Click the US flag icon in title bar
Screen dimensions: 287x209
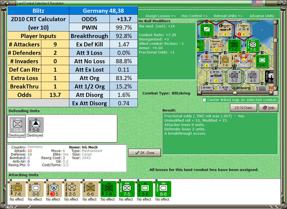[x=257, y=3]
